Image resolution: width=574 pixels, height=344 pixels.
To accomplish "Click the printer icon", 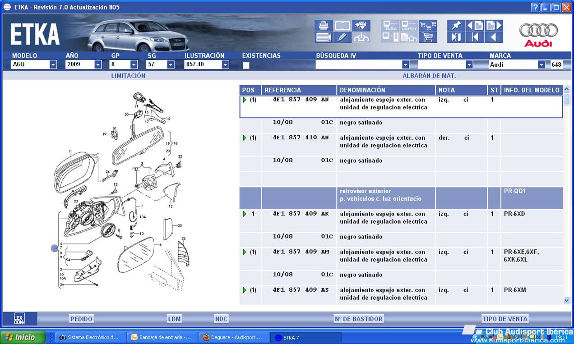I will click(x=324, y=26).
